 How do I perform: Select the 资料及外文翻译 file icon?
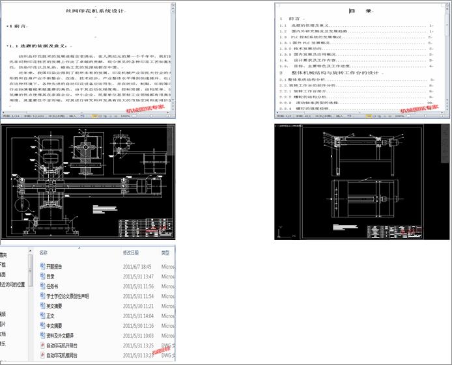pos(42,335)
